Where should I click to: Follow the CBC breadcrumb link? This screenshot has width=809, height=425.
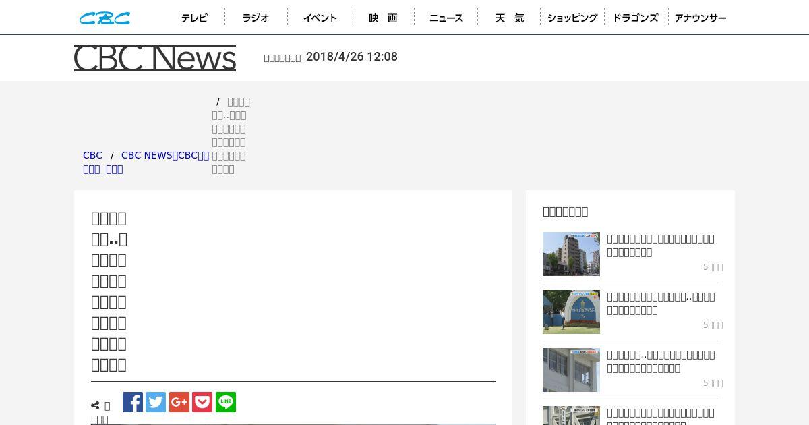(x=92, y=155)
